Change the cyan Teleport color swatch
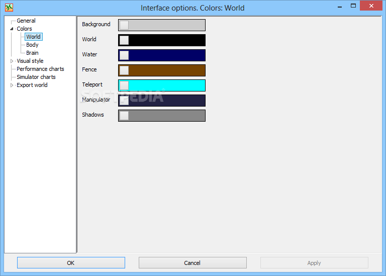386x276 pixels. point(162,85)
